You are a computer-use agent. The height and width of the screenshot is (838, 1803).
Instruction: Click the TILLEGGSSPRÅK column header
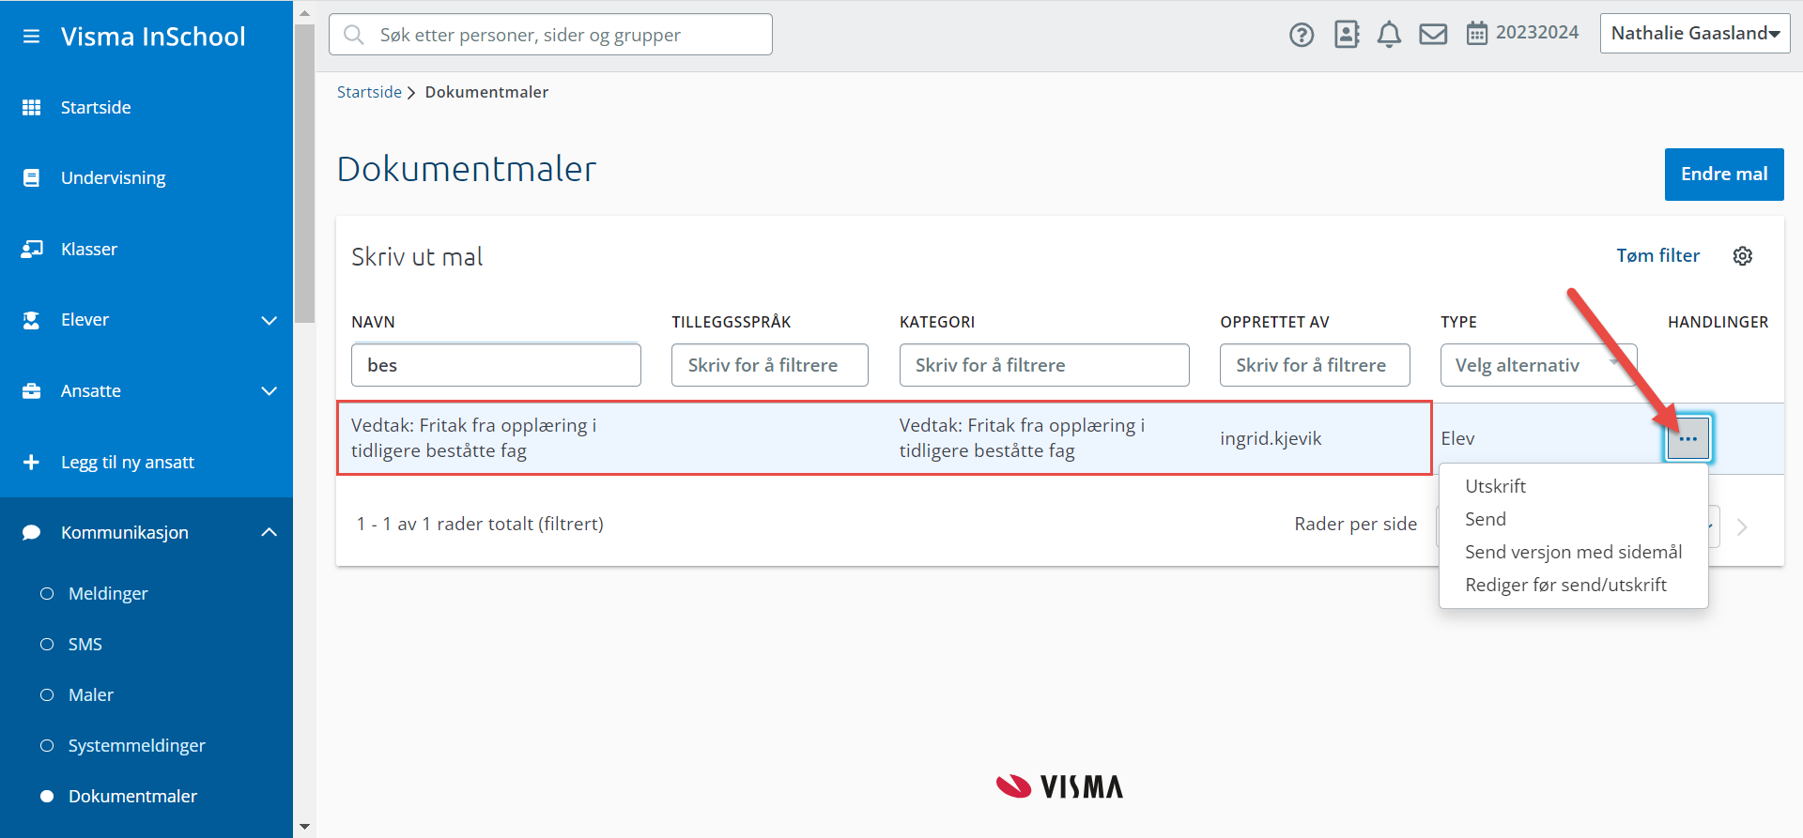(732, 322)
